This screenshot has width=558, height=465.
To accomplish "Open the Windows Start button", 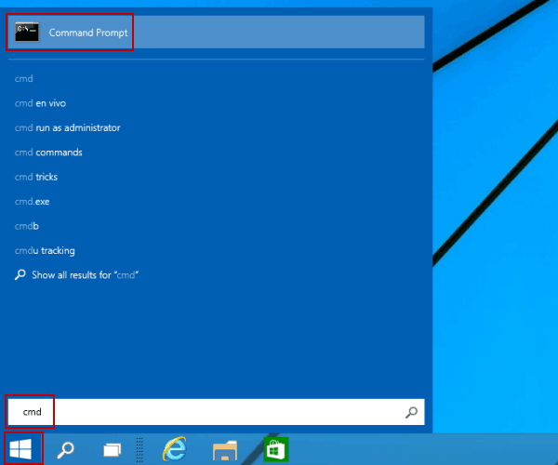I will pos(20,449).
